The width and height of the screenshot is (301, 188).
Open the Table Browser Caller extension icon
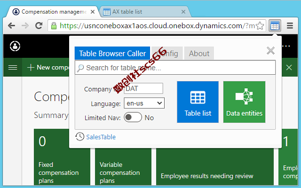click(275, 25)
